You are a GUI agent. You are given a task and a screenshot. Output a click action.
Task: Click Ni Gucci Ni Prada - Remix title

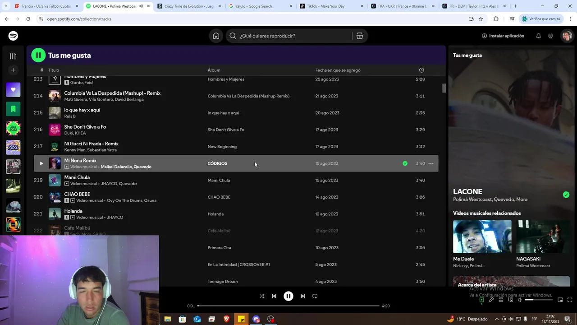(x=92, y=144)
